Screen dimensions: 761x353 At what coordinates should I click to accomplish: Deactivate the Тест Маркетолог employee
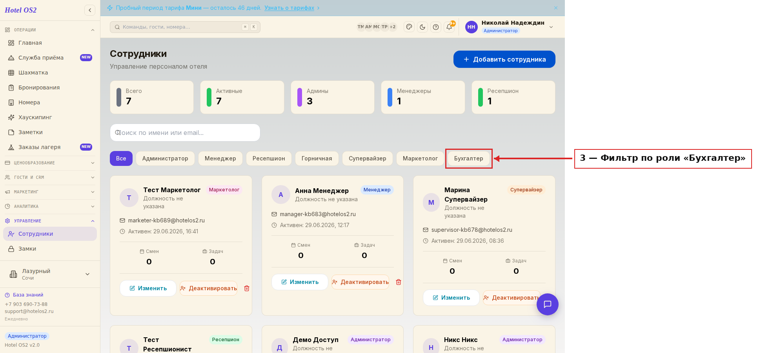coord(208,288)
